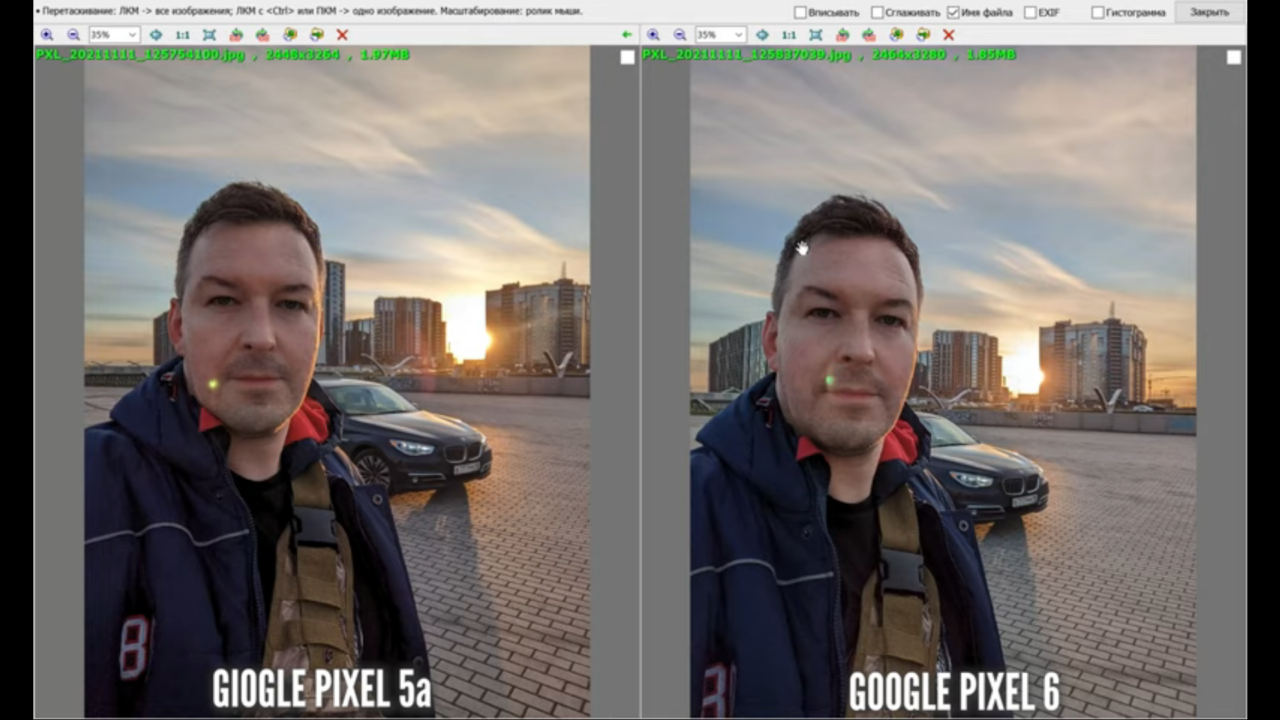Set left image to 1:1 scale

click(x=183, y=35)
